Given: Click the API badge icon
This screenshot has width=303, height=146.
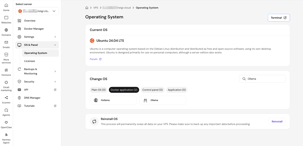Looking at the screenshot, I should [x=19, y=90].
